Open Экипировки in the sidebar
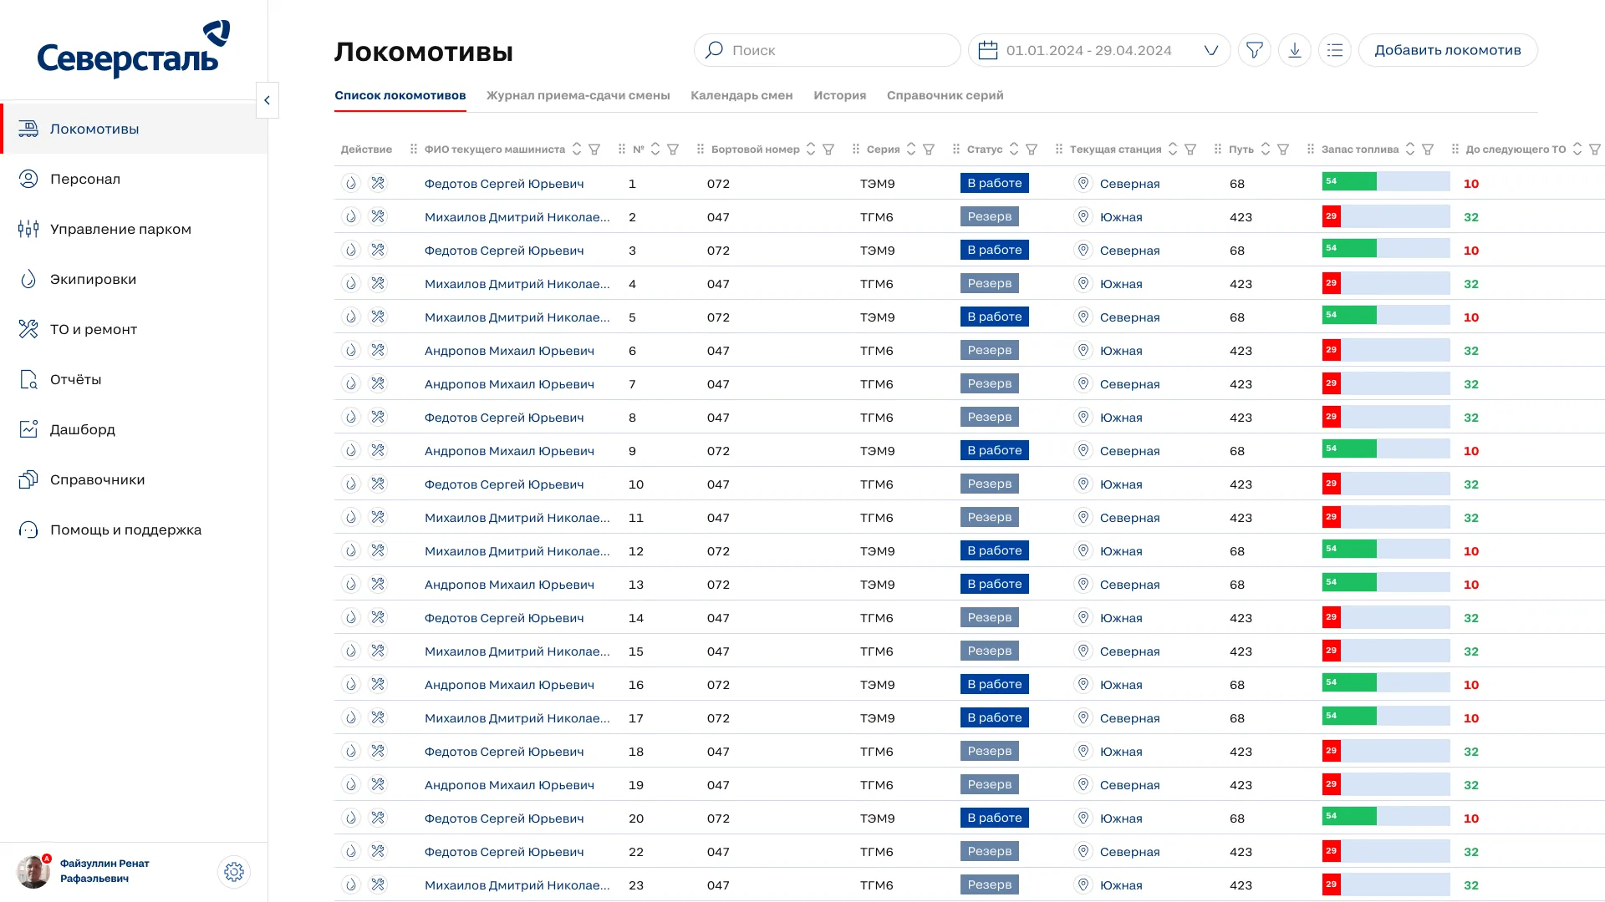1605x902 pixels. [x=134, y=279]
